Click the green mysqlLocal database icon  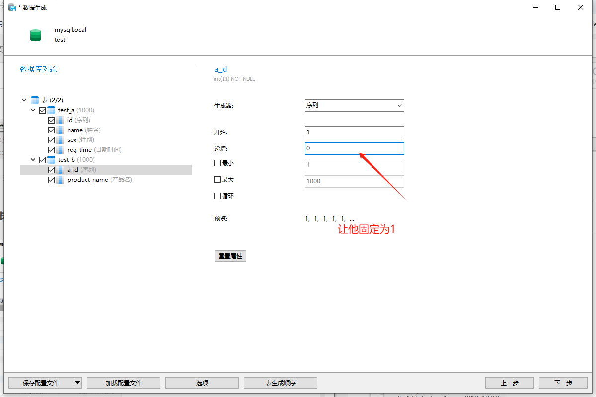pyautogui.click(x=35, y=35)
